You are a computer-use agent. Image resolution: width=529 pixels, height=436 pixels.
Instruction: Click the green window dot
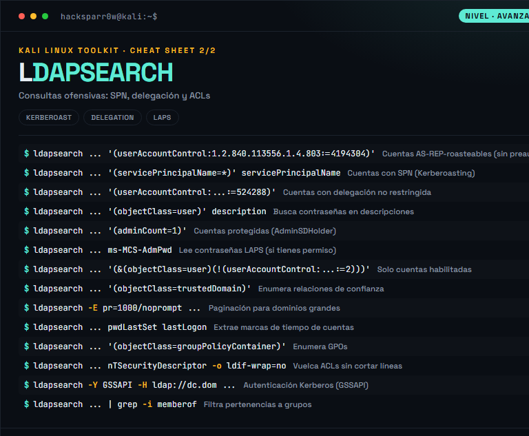coord(45,17)
